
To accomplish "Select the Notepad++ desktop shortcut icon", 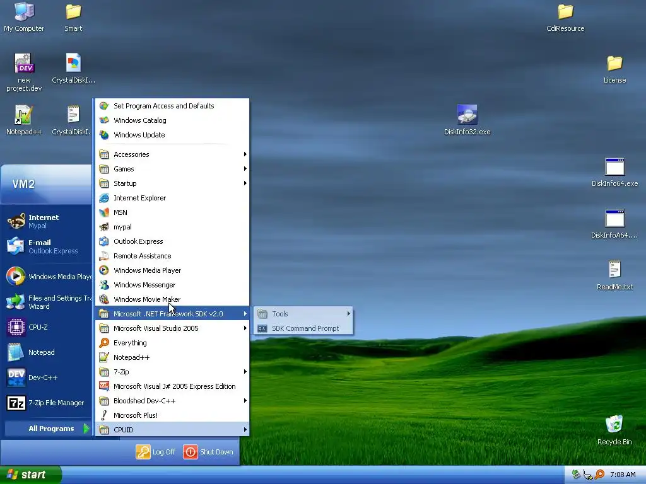I will 24,120.
